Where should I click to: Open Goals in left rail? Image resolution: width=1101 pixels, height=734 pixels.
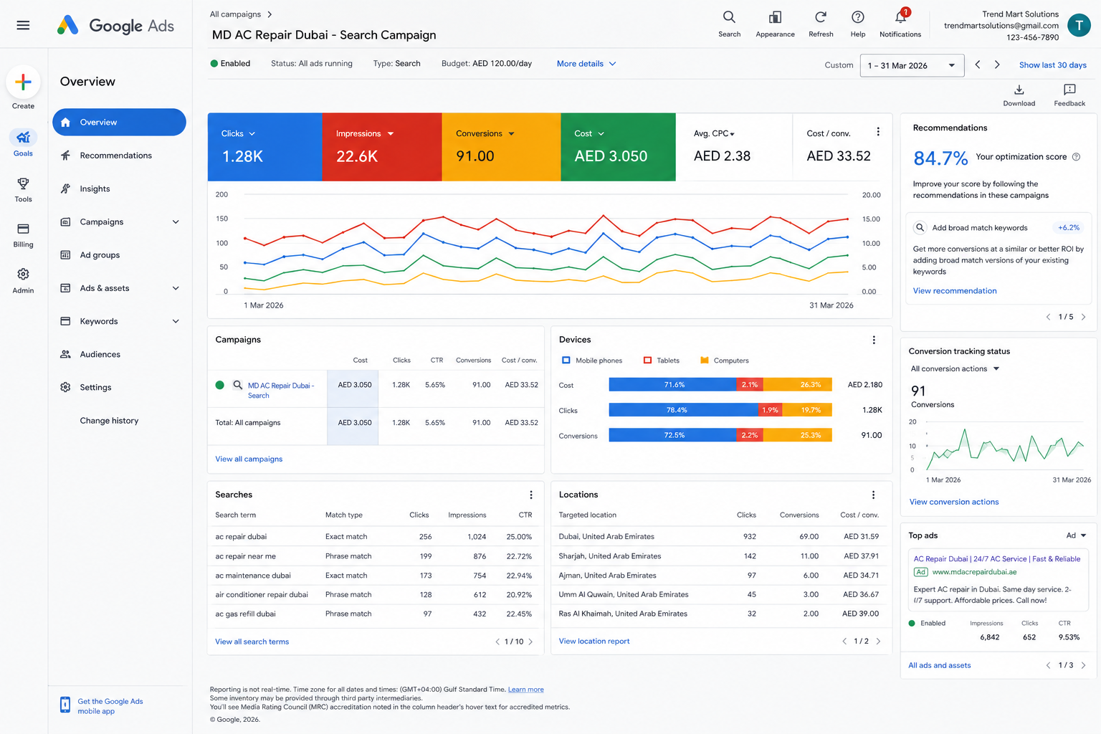coord(23,143)
